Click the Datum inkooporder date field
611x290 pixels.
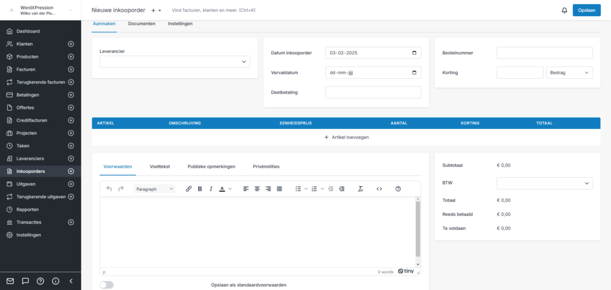pyautogui.click(x=373, y=53)
